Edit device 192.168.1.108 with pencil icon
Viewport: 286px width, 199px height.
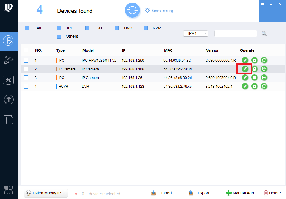245,69
